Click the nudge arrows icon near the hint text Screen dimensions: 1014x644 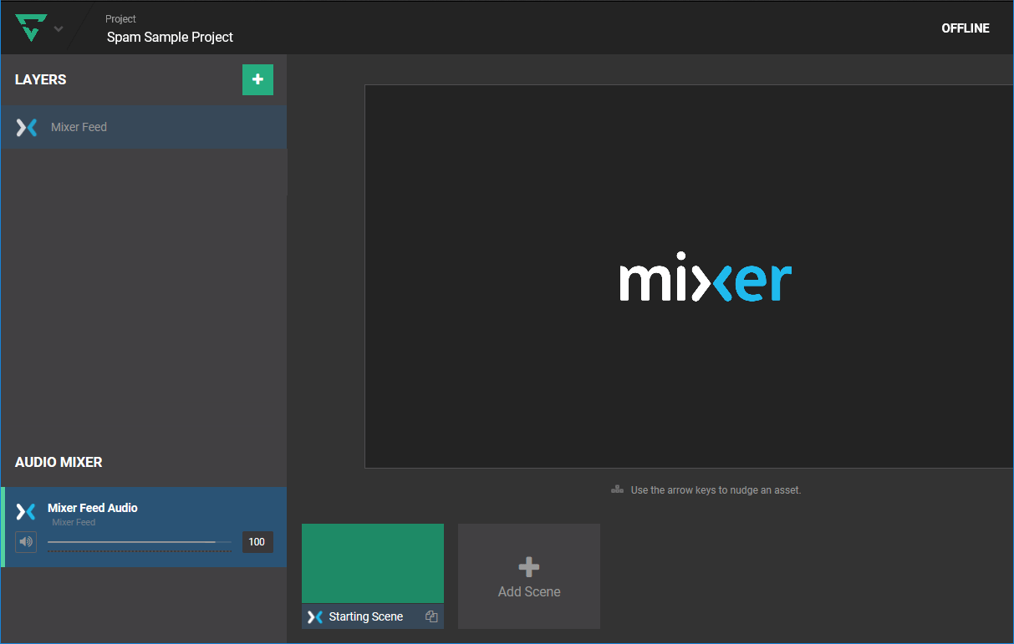click(615, 489)
